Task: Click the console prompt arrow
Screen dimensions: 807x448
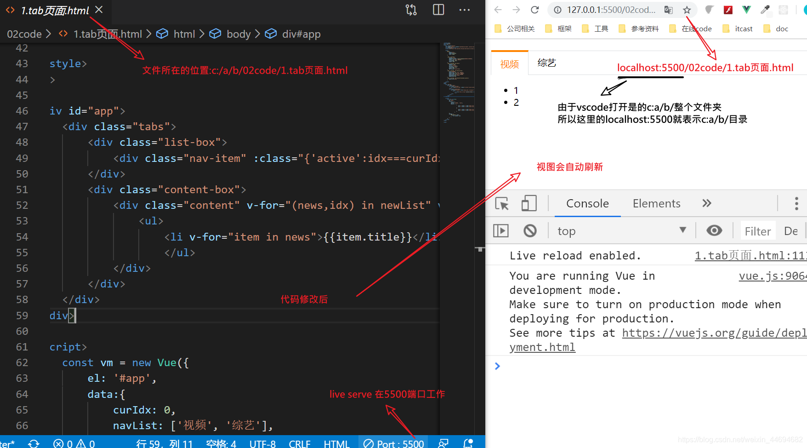Action: coord(497,366)
